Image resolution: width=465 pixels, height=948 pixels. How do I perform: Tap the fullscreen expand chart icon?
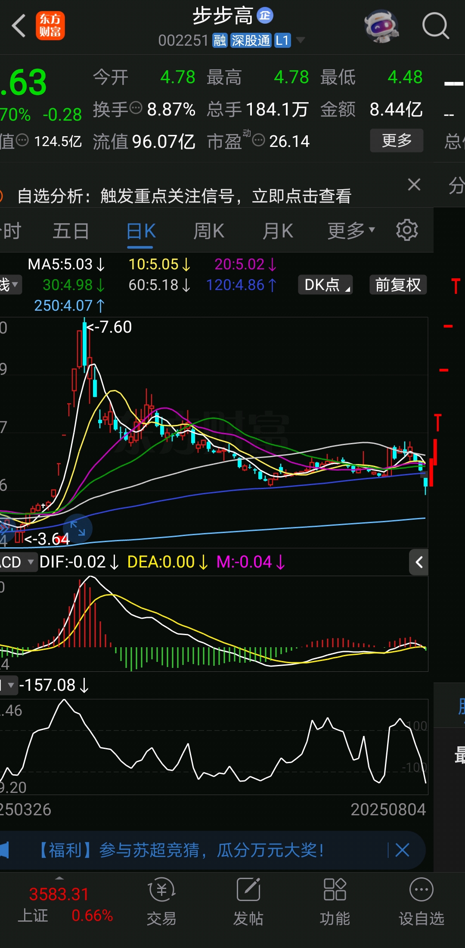point(78,528)
